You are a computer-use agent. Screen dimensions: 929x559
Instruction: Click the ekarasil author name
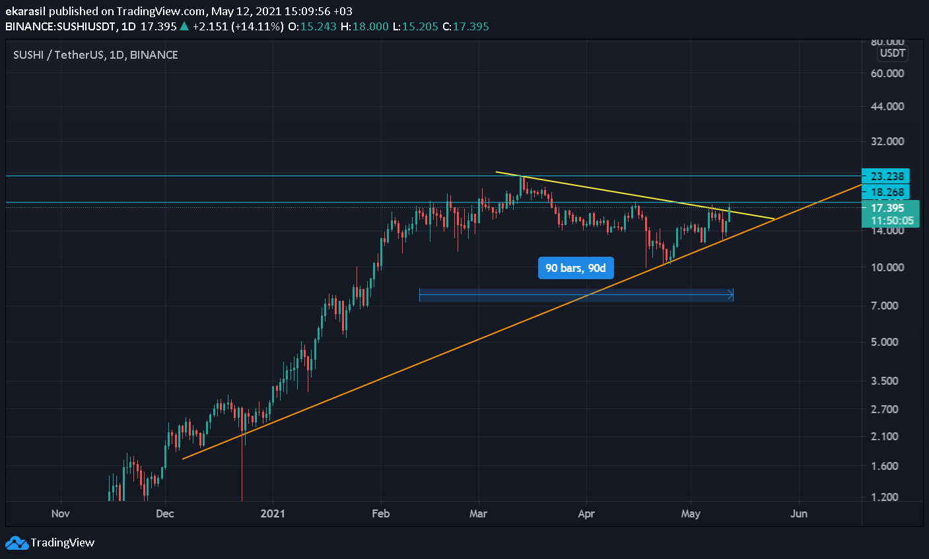click(26, 11)
